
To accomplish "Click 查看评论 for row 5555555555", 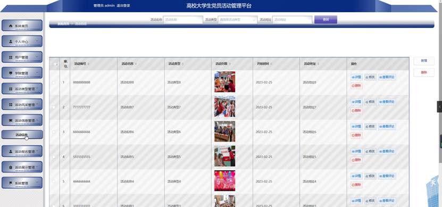I will 387,151.
